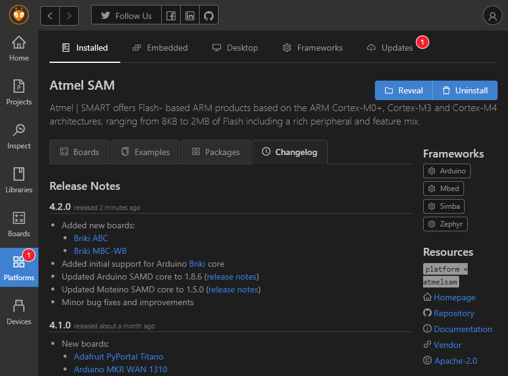Open the Zephyr framework page
The width and height of the screenshot is (508, 376).
click(445, 223)
